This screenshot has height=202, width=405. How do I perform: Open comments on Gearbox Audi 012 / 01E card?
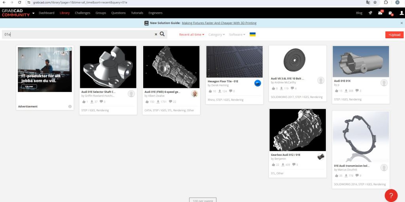tap(294, 165)
